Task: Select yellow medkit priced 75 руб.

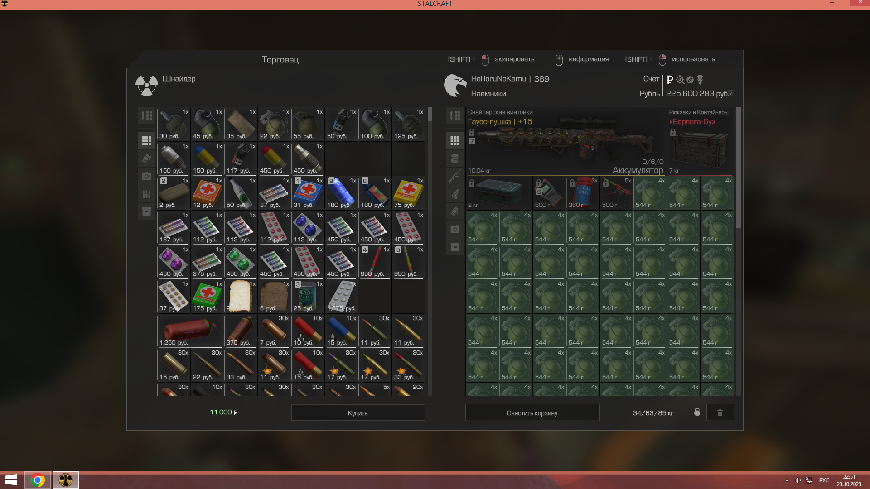Action: click(x=408, y=193)
